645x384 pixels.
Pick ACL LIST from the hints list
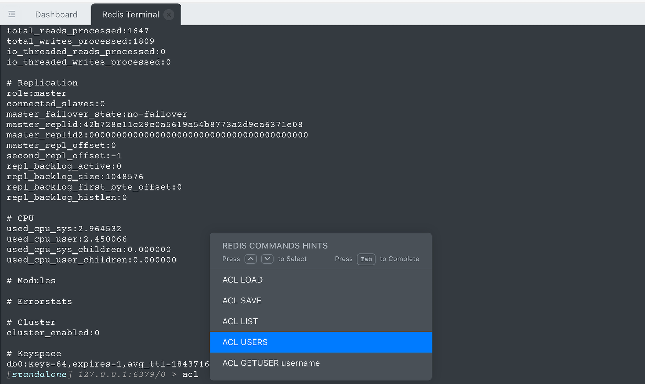pyautogui.click(x=321, y=321)
